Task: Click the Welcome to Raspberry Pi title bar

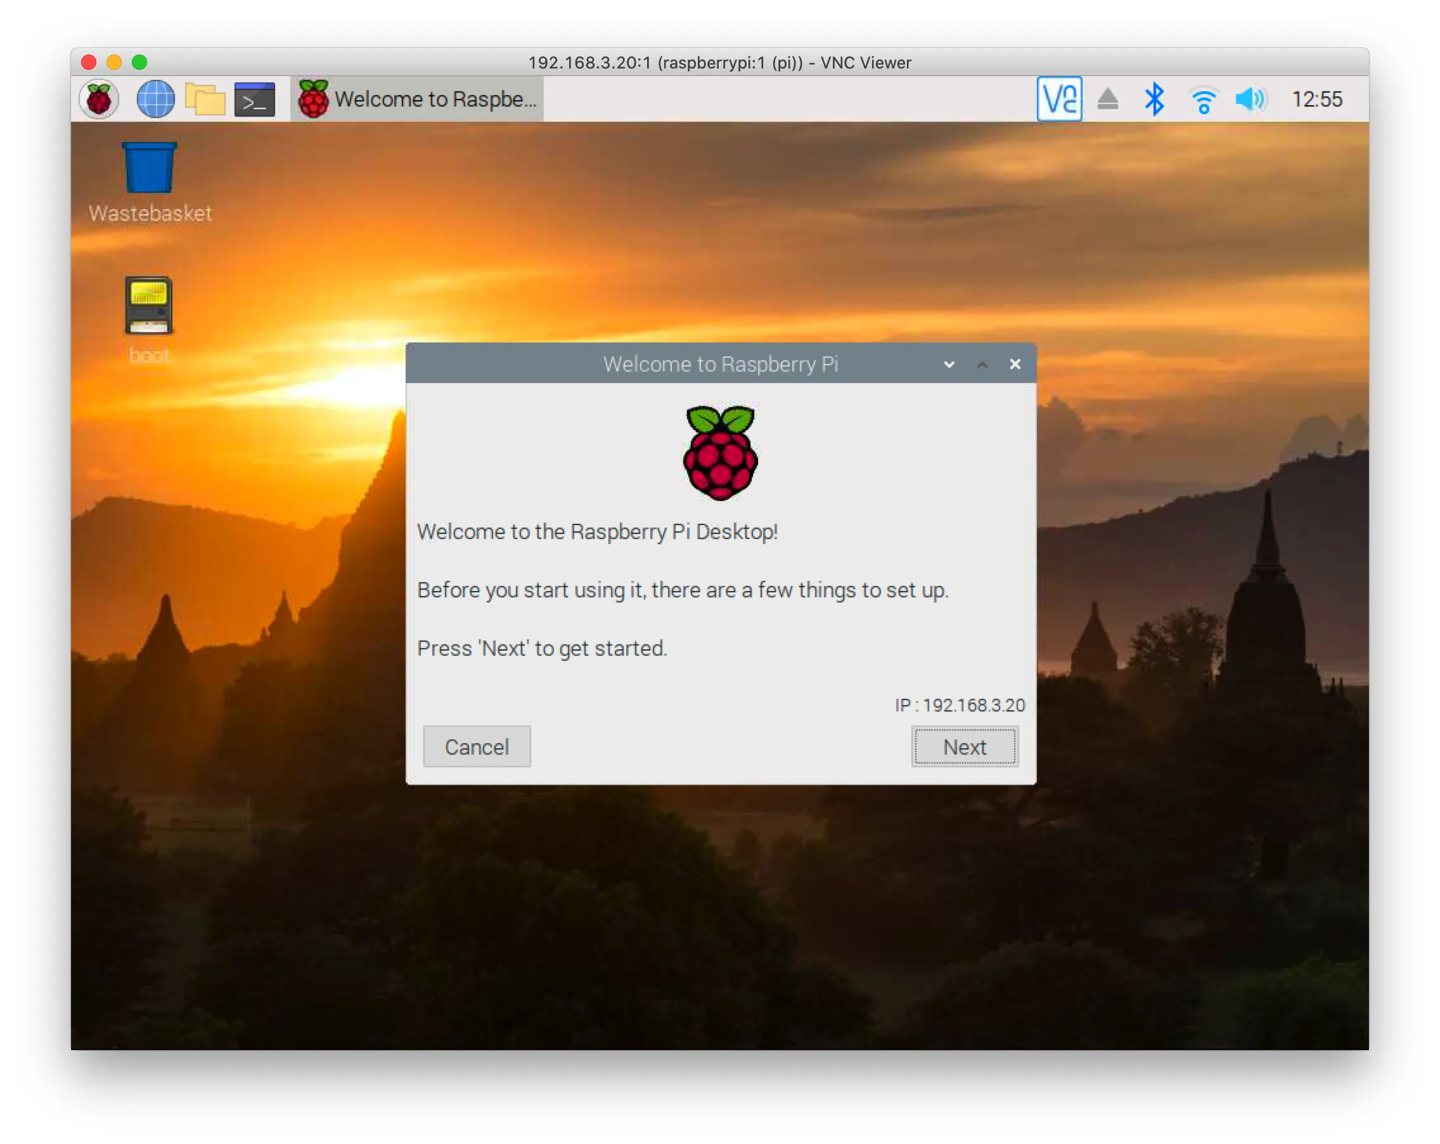Action: click(x=668, y=364)
